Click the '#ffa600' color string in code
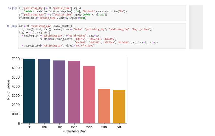The image size is (215, 136). [x=123, y=42]
